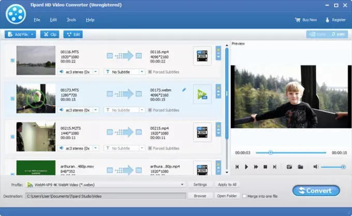
Task: Open the snapshot folder
Action: [300, 167]
